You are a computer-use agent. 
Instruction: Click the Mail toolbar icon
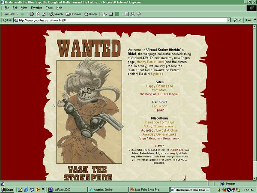pyautogui.click(x=104, y=14)
